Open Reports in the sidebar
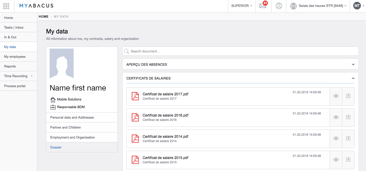This screenshot has width=366, height=171. pyautogui.click(x=18, y=66)
